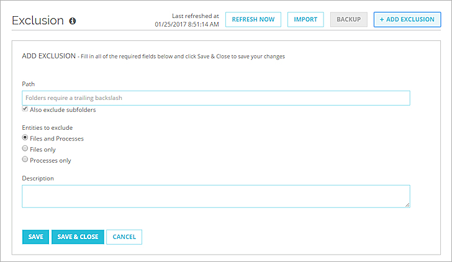The image size is (452, 262).
Task: Choose the Files only radio option
Action: (x=25, y=149)
